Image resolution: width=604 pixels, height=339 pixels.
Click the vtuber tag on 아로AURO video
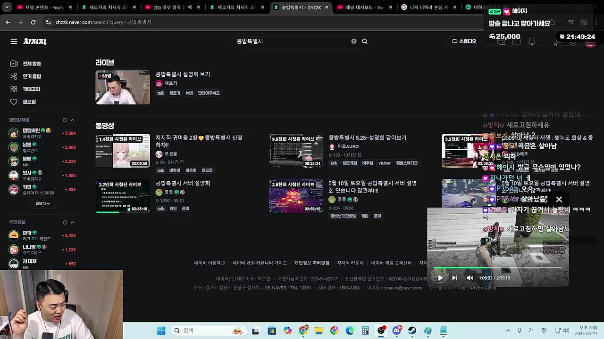[385, 163]
